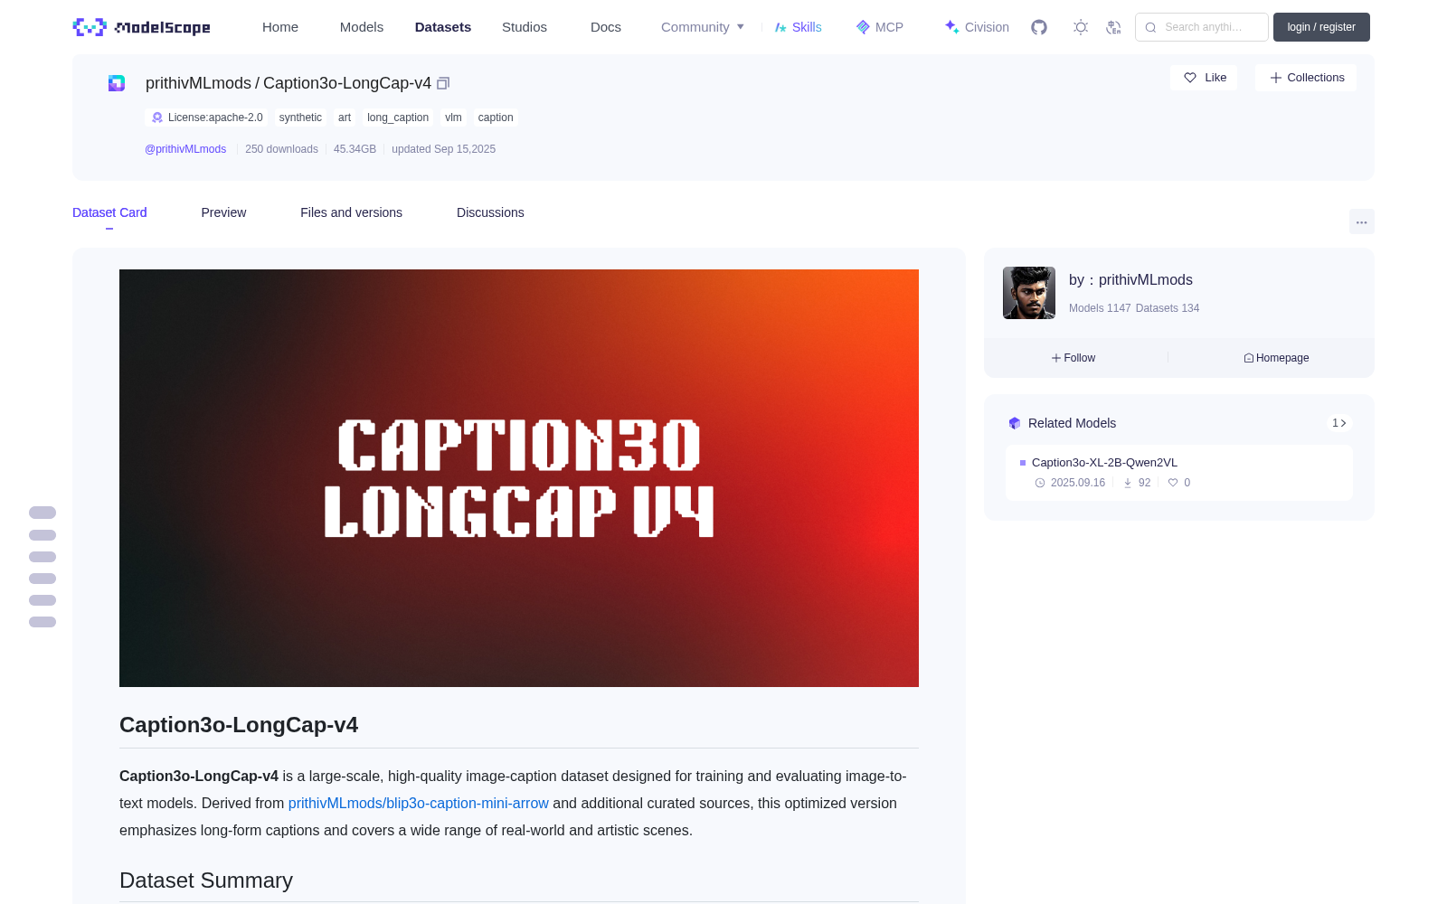Click the MCP diamond icon
The image size is (1447, 904).
863,27
